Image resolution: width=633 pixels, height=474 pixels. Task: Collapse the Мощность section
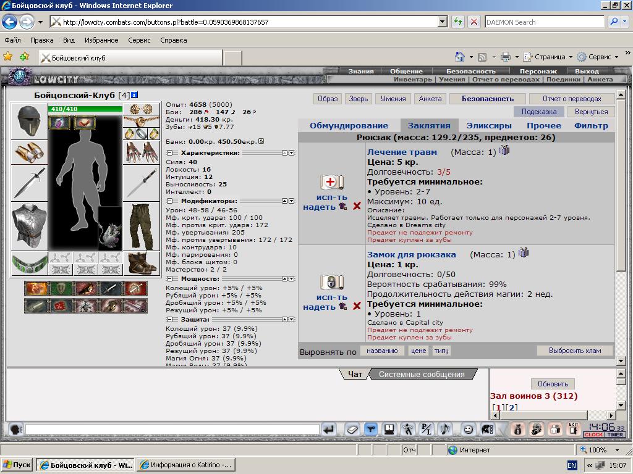click(x=169, y=279)
